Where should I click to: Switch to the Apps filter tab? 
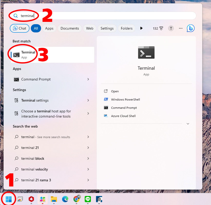[x=49, y=28]
